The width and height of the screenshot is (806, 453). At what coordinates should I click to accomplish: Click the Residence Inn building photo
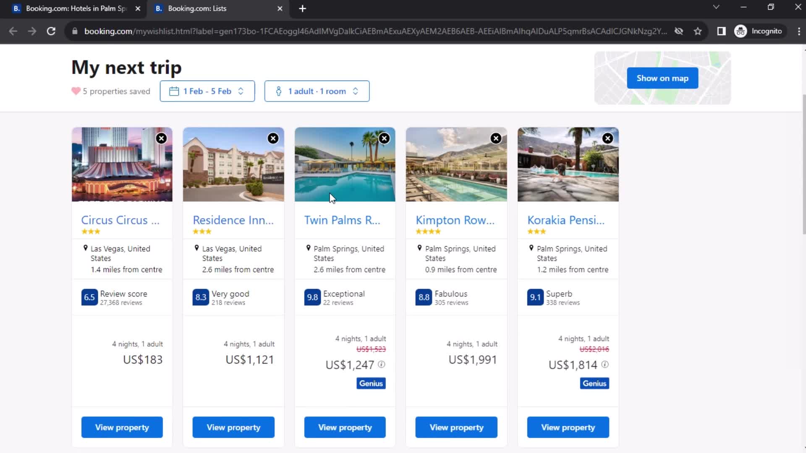pyautogui.click(x=233, y=164)
